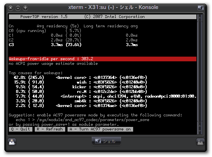212x157 pixels.
Task: Click the echo 1 > /sys/module command line
Action: [x=82, y=120]
